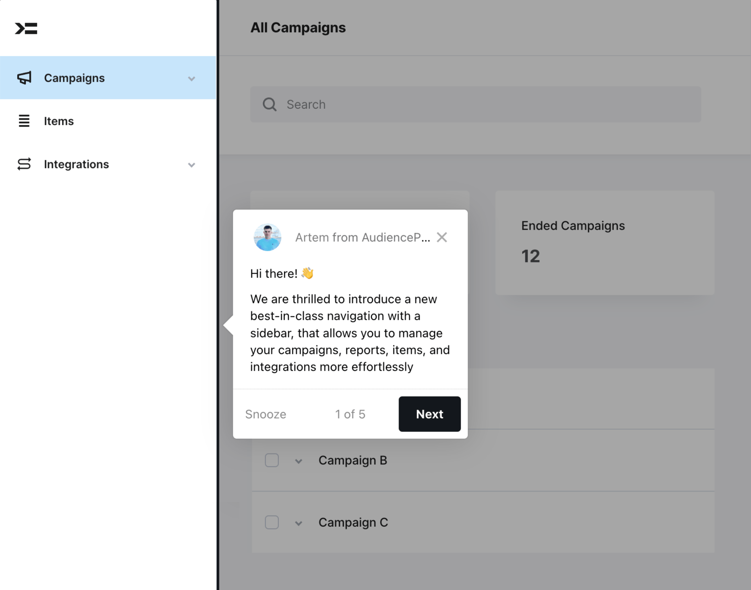Expand the Campaign C row chevron
Viewport: 751px width, 590px height.
click(298, 523)
